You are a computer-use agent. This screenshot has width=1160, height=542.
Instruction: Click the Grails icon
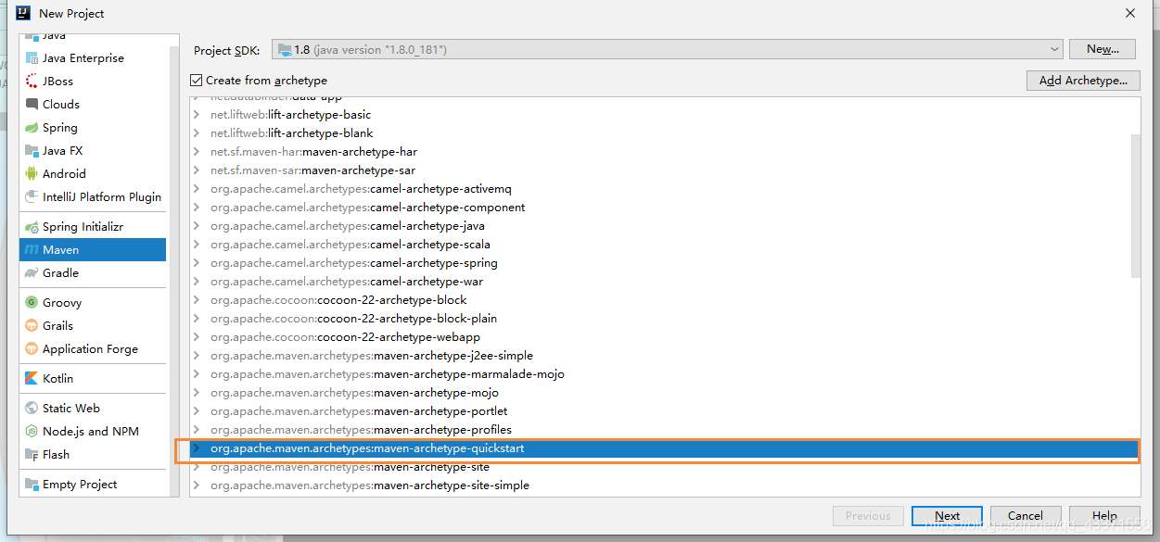[32, 325]
